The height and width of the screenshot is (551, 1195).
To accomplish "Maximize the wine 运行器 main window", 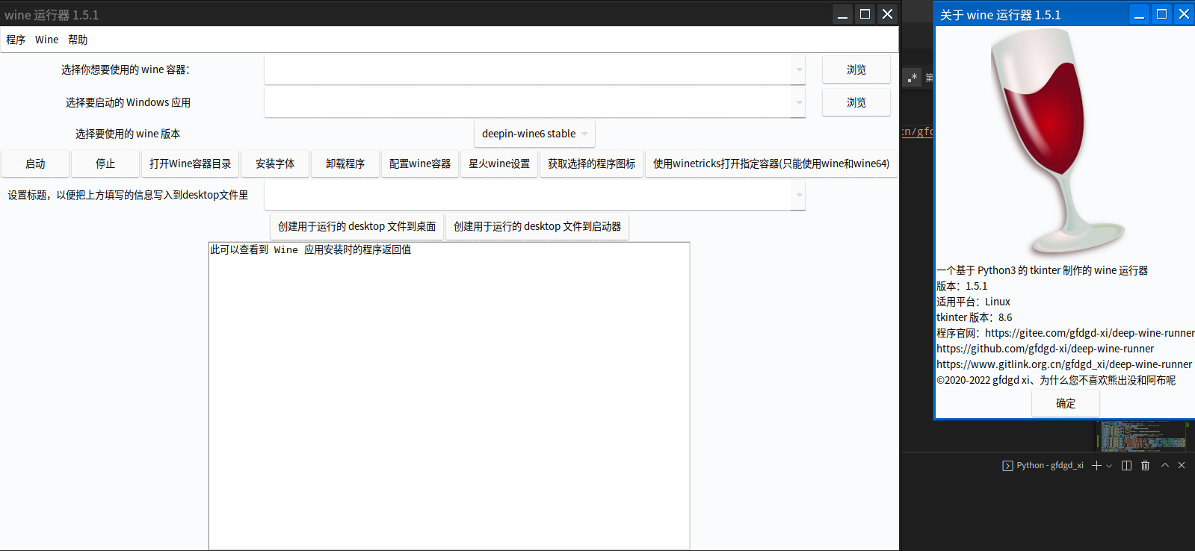I will (x=865, y=14).
